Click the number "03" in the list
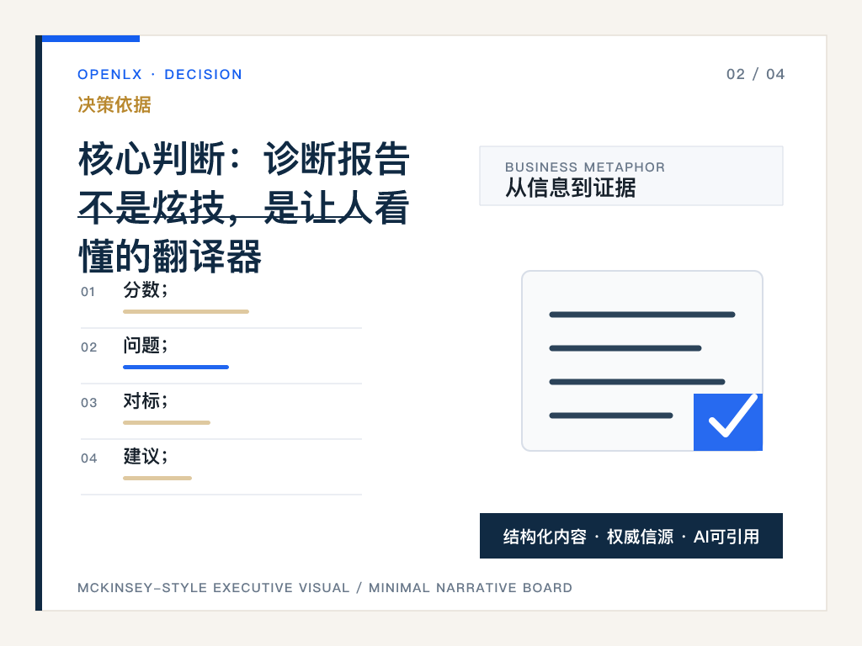Viewport: 862px width, 646px height. pyautogui.click(x=88, y=403)
